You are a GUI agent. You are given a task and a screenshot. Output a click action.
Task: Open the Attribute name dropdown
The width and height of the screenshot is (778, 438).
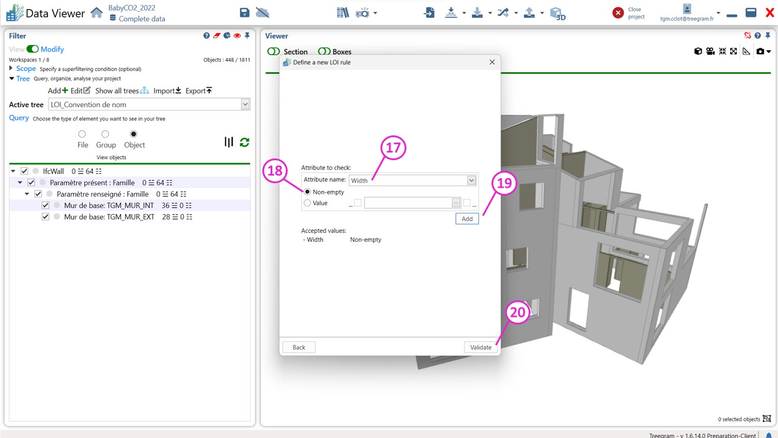471,180
